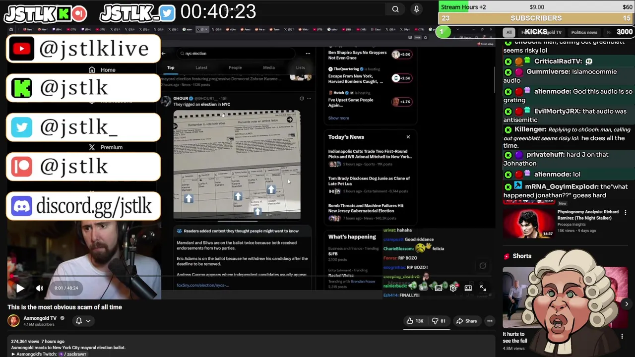635x357 pixels.
Task: Enter fullscreen with the expand arrows icon
Action: pos(483,288)
